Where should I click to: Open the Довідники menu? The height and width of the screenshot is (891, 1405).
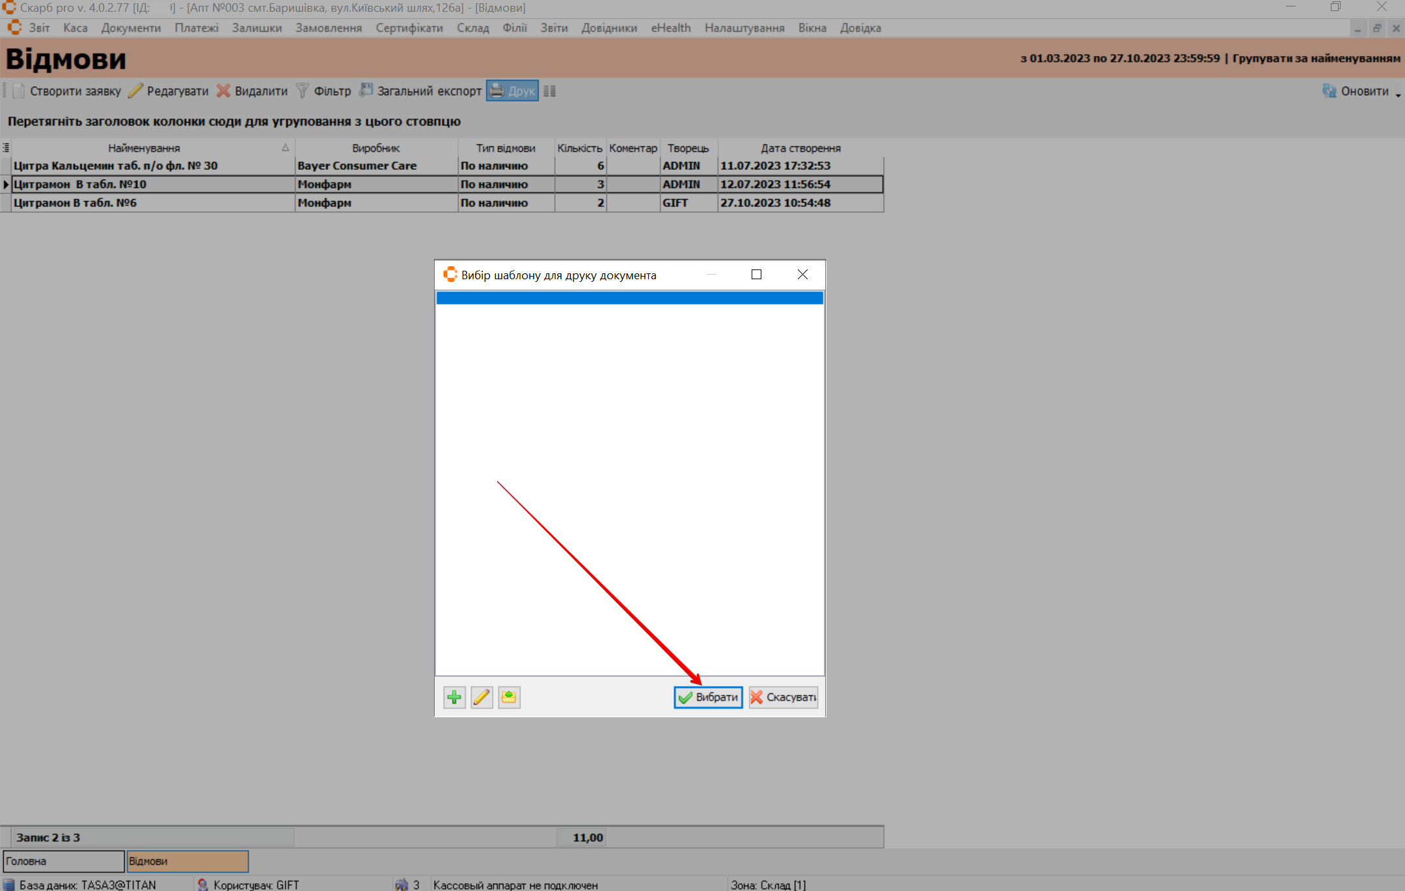pos(608,28)
